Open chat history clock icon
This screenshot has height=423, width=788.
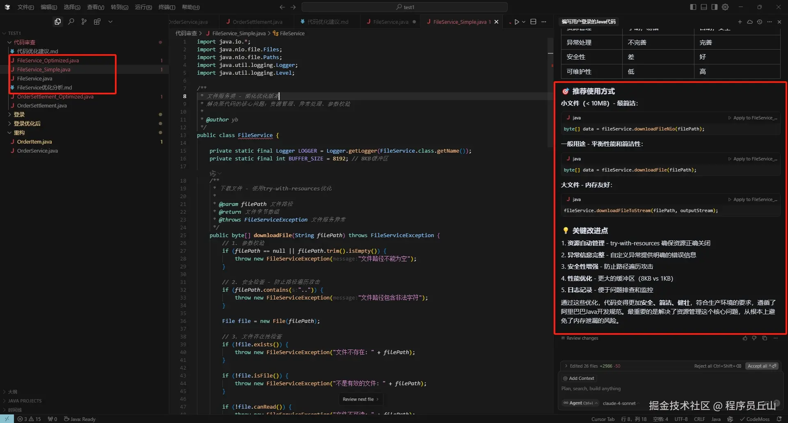pos(759,22)
